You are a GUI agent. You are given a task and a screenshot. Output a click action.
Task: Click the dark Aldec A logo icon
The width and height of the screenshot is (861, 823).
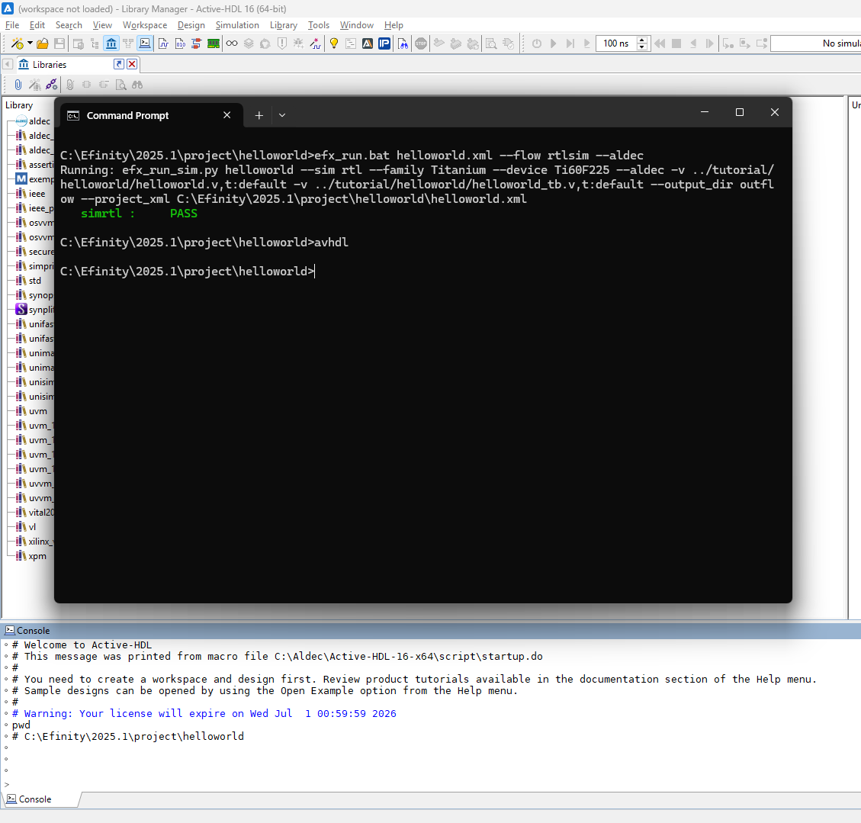(x=368, y=43)
